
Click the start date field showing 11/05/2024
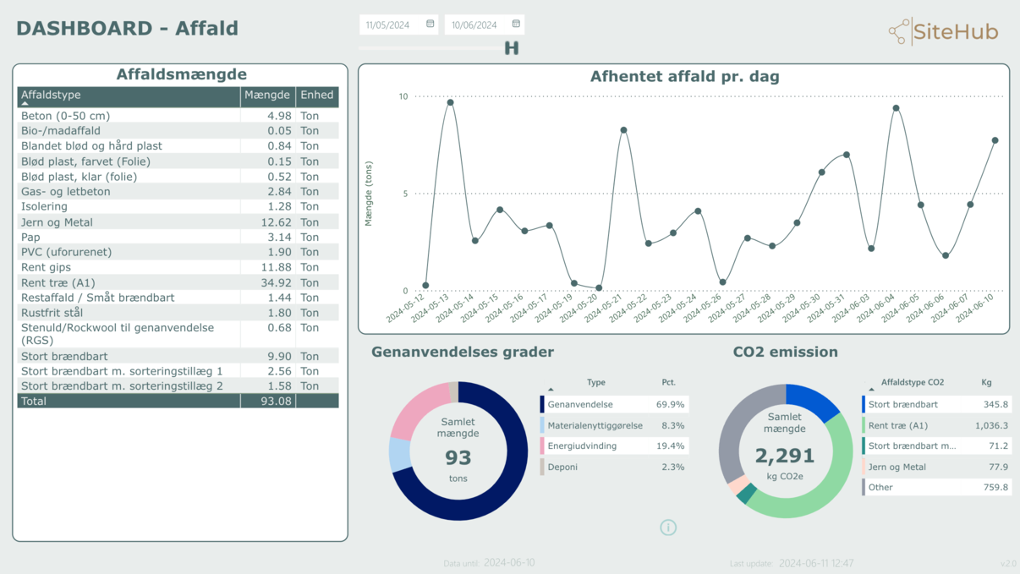click(x=390, y=25)
